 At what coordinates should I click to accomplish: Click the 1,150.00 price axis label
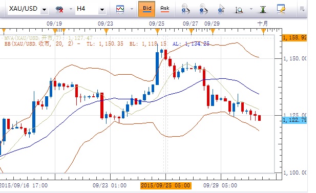[295, 59]
